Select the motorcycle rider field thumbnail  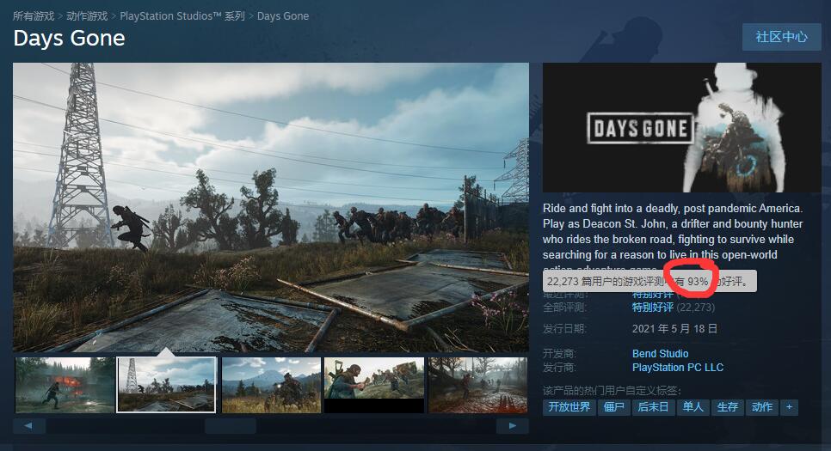pyautogui.click(x=271, y=385)
